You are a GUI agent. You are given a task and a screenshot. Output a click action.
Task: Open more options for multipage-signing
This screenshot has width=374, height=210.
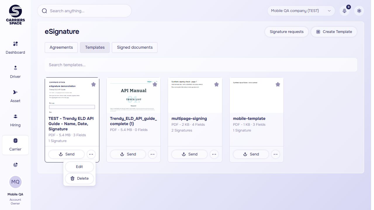[x=214, y=154]
